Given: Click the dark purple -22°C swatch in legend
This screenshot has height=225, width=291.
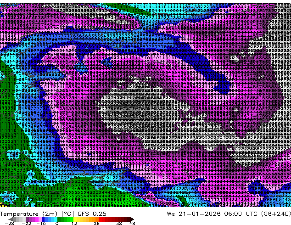Looking at the screenshot, I should [27, 219].
